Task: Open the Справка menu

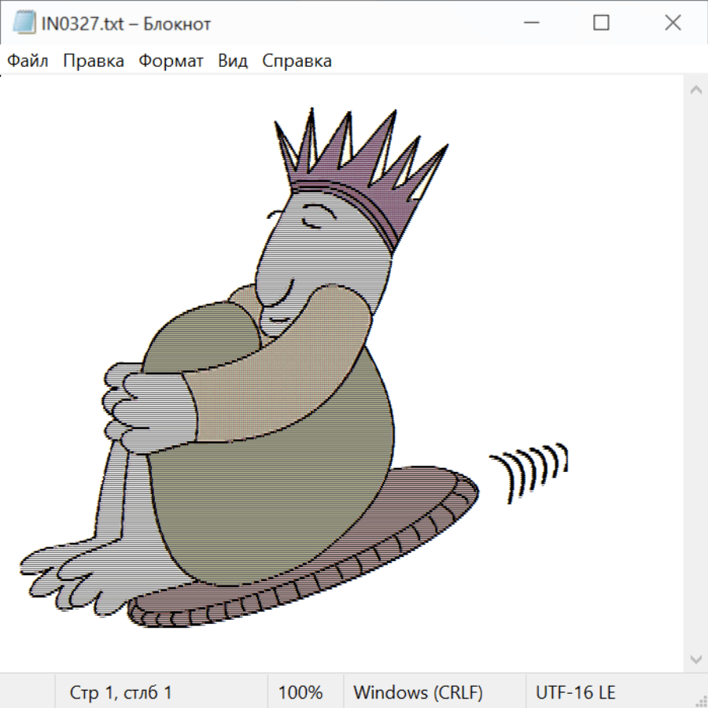Action: click(x=297, y=61)
